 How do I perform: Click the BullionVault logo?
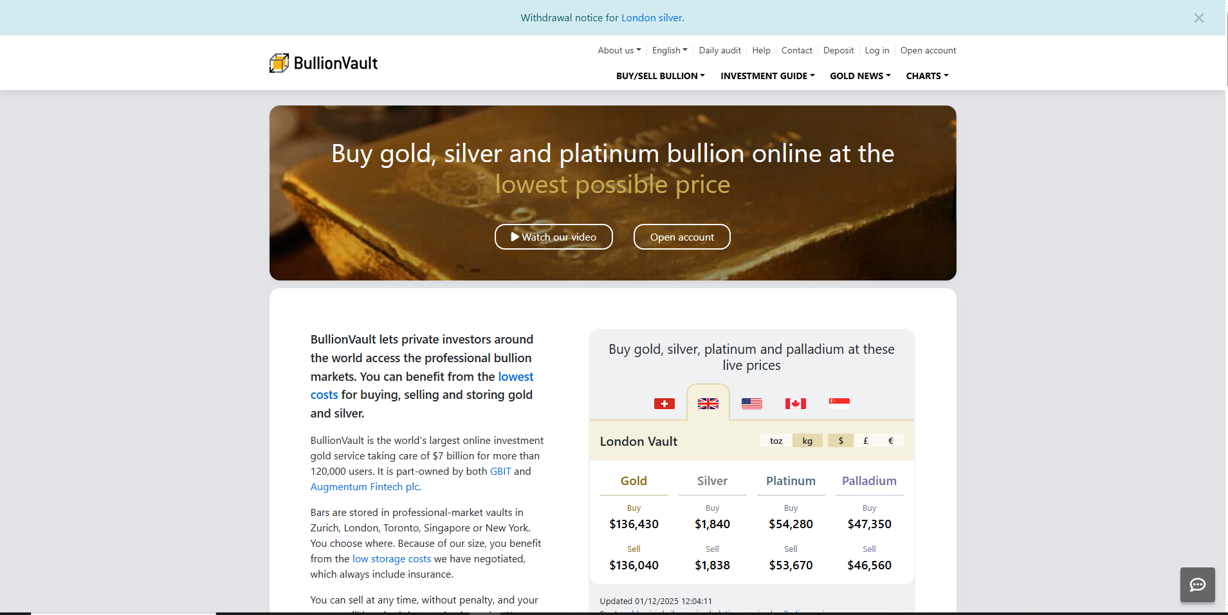pos(324,63)
